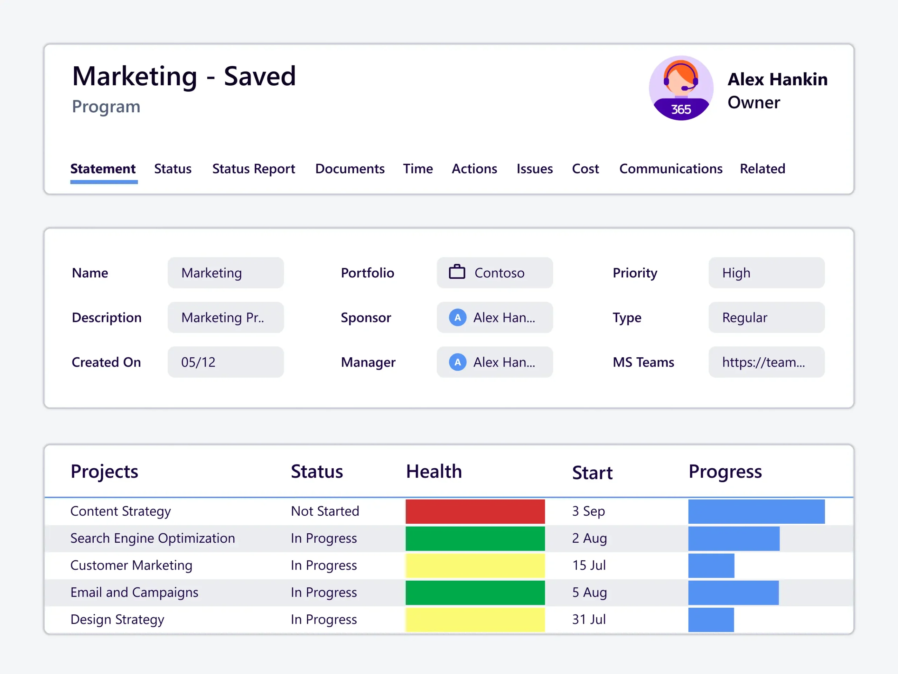The width and height of the screenshot is (898, 674).
Task: Click the red health bar for Content Strategy
Action: pos(475,511)
